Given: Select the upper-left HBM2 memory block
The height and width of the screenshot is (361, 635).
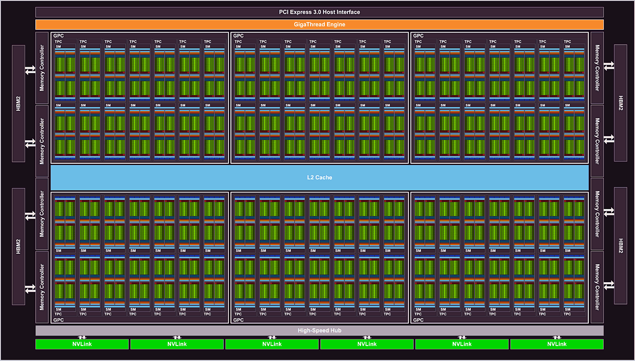Looking at the screenshot, I should point(18,103).
